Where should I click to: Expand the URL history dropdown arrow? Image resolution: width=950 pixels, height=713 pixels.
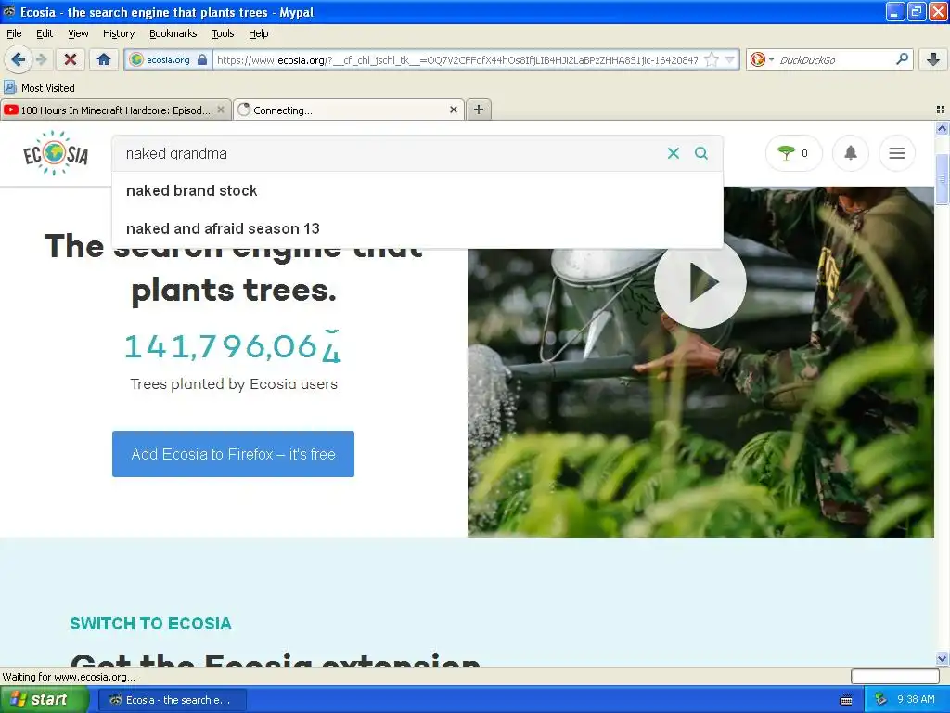(729, 59)
